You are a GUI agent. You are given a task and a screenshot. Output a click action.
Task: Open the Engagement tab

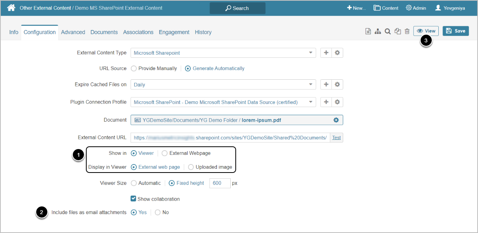[174, 32]
